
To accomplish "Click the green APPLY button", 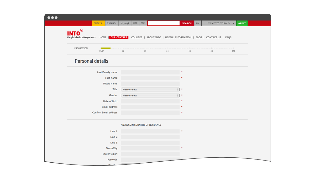I will (242, 23).
